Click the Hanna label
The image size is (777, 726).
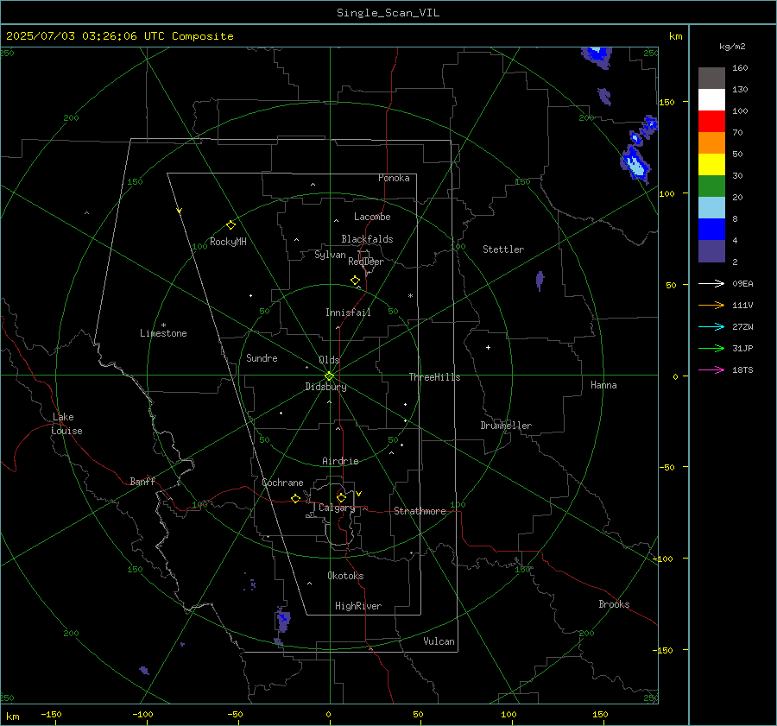[x=603, y=385]
